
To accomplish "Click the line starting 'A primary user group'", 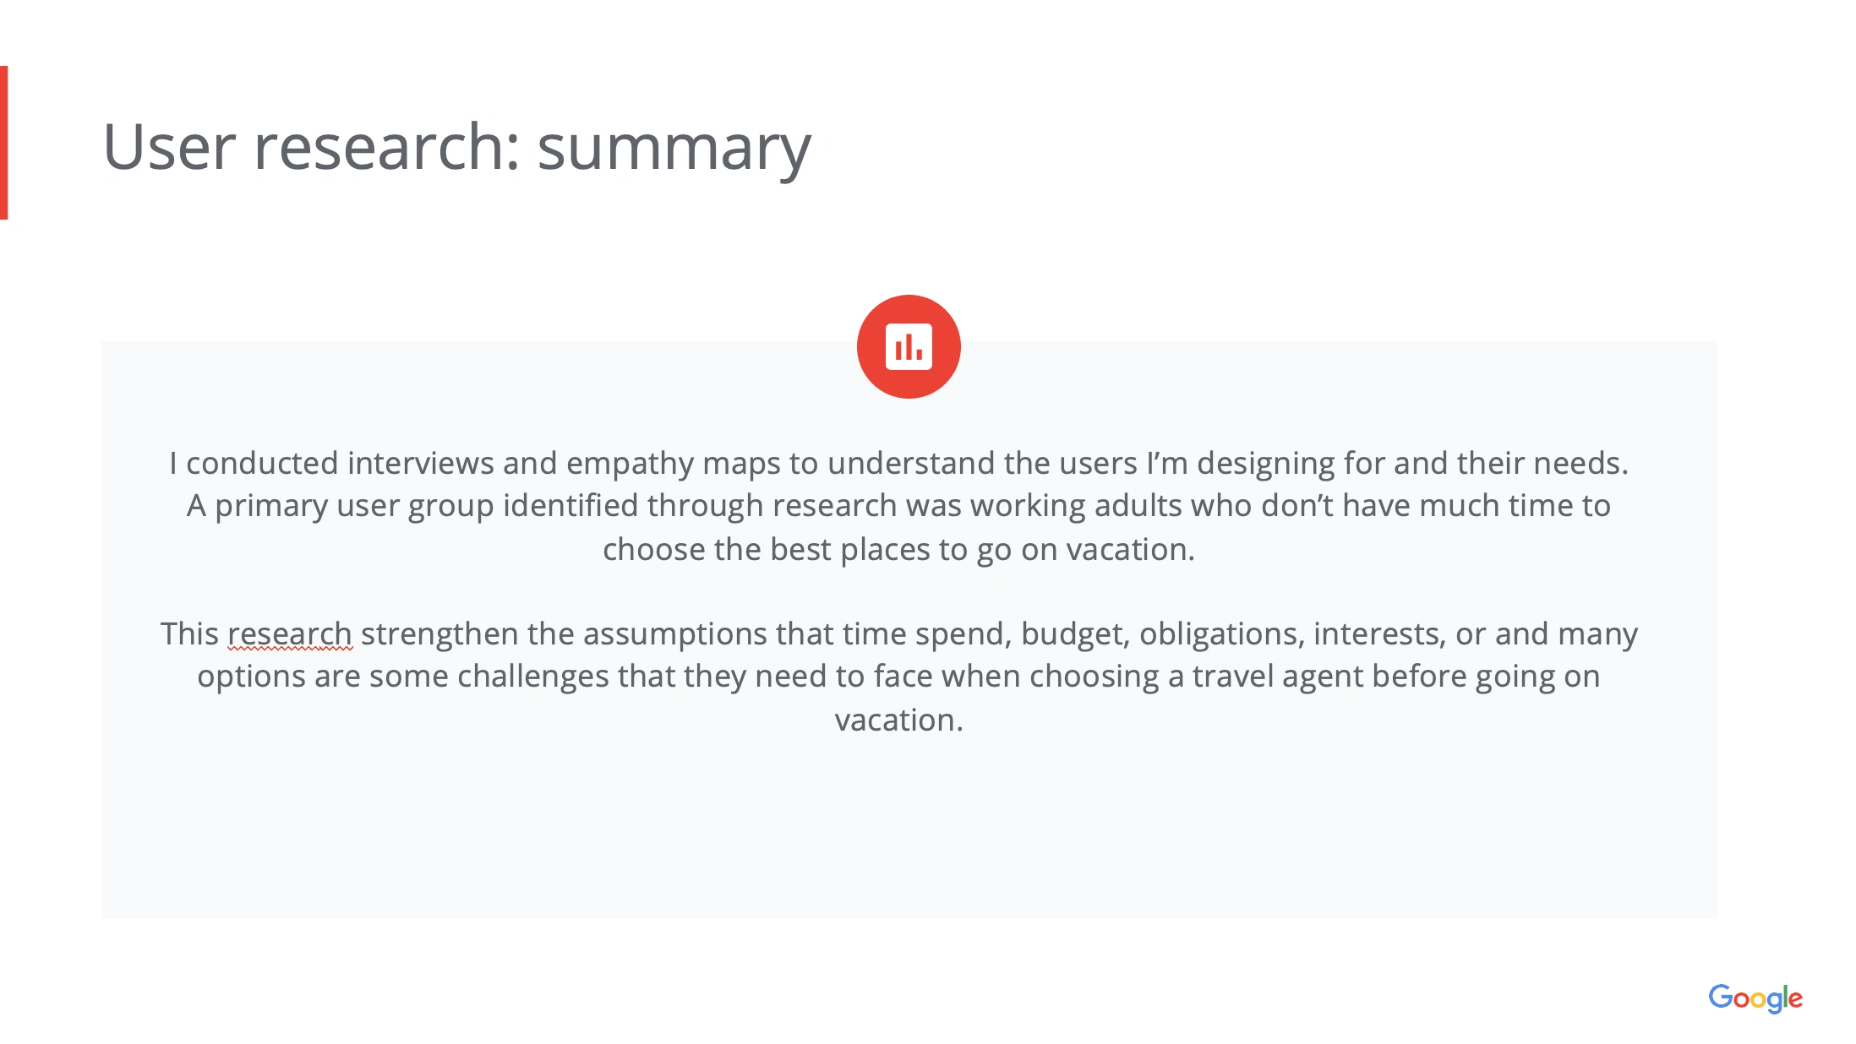I will tap(898, 505).
